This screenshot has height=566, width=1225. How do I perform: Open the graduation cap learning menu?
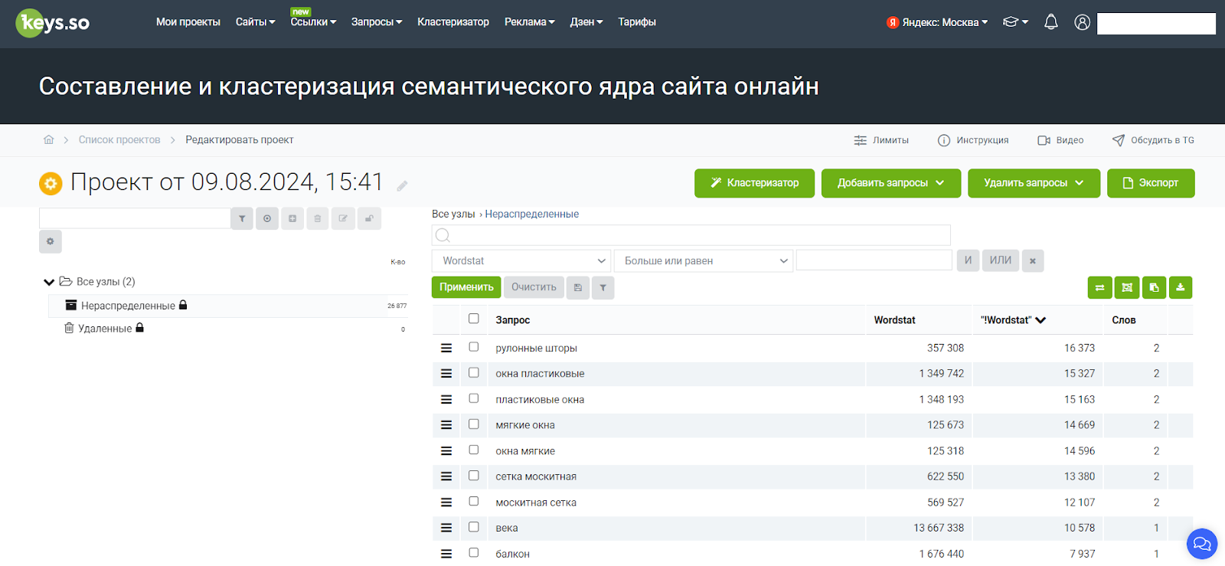(1015, 22)
